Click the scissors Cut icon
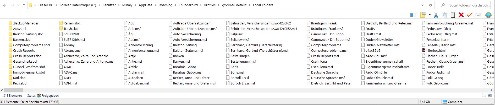 436,15
